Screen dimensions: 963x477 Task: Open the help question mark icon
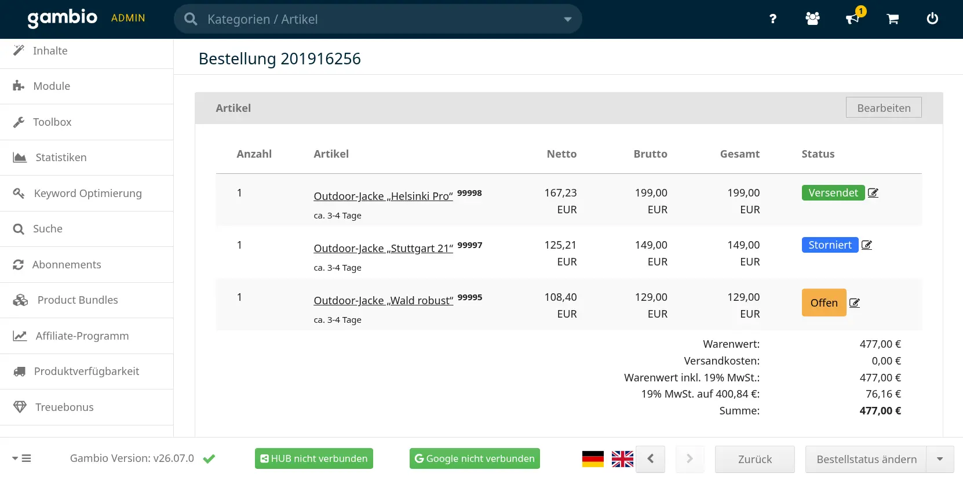click(772, 19)
